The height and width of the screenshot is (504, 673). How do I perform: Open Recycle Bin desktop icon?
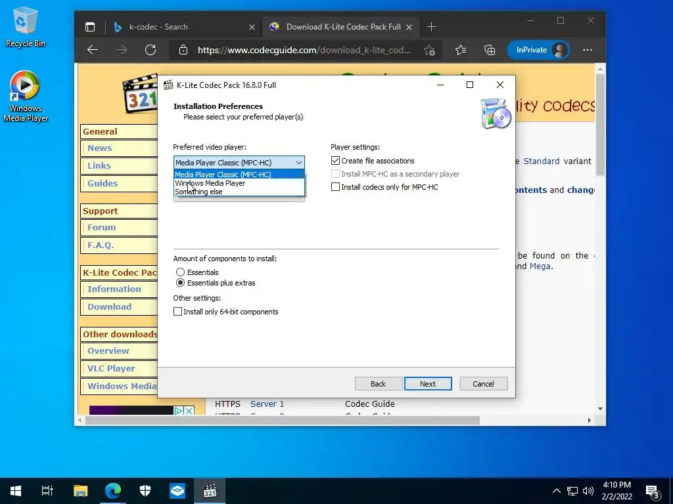click(26, 27)
